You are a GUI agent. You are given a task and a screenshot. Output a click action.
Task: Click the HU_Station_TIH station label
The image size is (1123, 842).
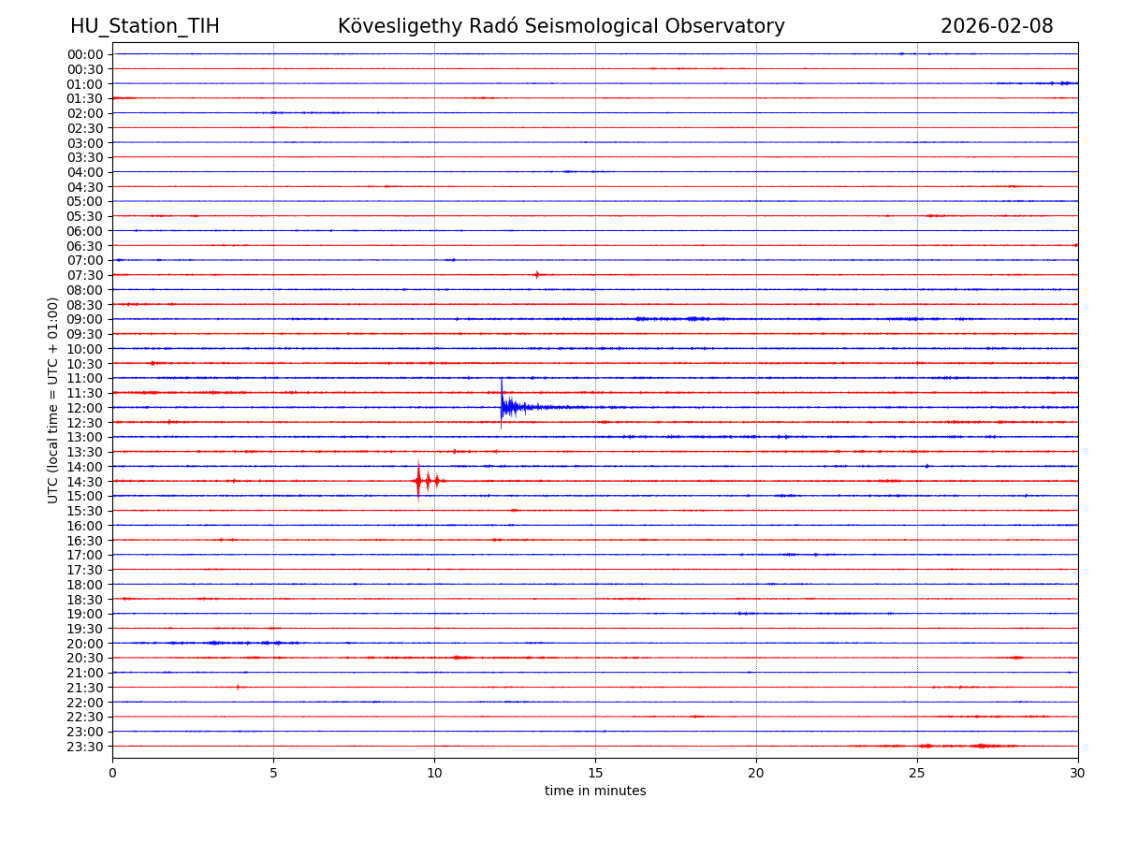click(x=145, y=26)
